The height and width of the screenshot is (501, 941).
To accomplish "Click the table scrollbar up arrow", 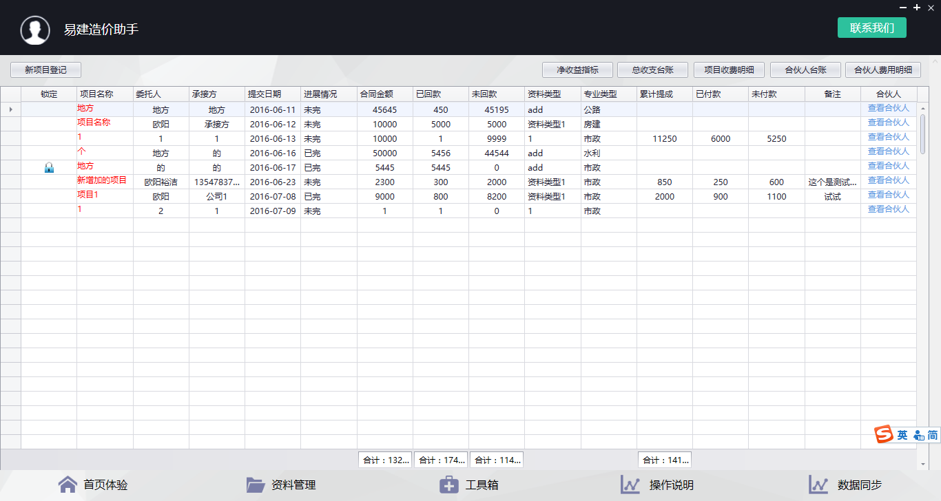I will point(923,108).
